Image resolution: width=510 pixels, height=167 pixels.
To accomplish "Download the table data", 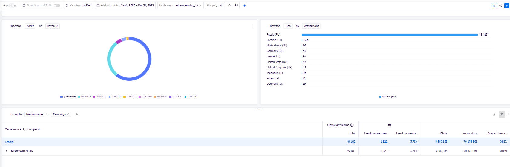I will [x=494, y=114].
